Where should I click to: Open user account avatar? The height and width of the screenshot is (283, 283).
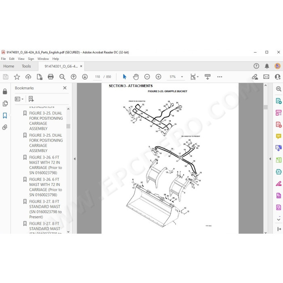[x=278, y=66]
